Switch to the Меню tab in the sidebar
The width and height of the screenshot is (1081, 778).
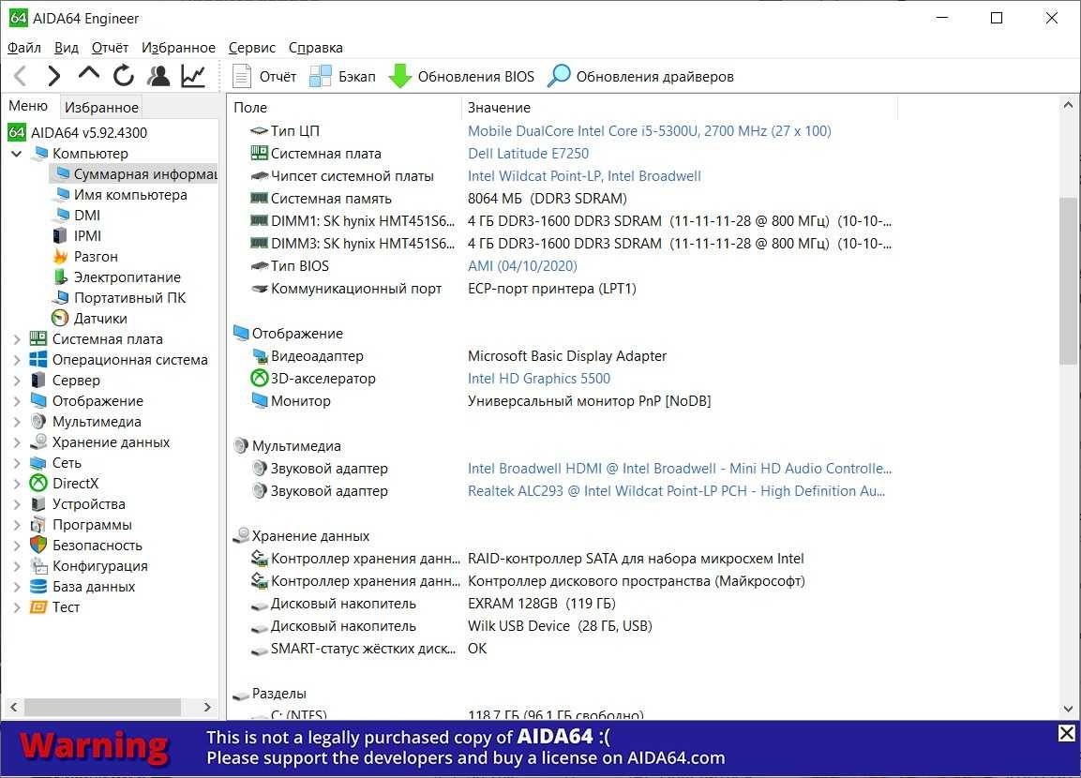click(28, 105)
